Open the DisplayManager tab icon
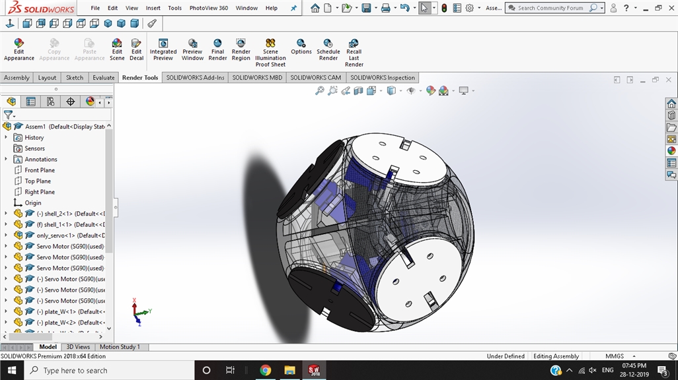The image size is (678, 380). (90, 102)
